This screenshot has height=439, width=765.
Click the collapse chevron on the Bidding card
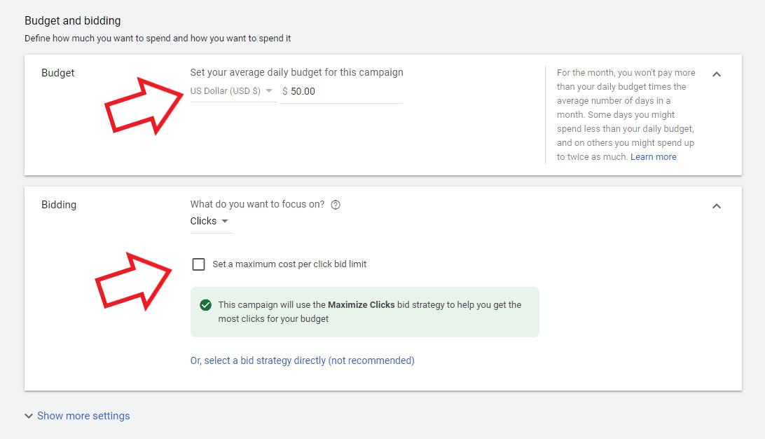coord(717,205)
